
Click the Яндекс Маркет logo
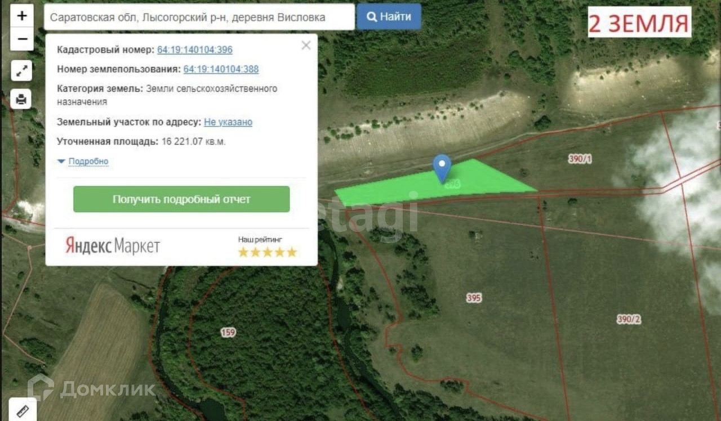click(113, 245)
